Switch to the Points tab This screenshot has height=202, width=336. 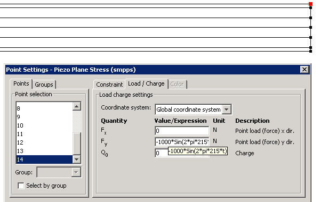point(21,83)
